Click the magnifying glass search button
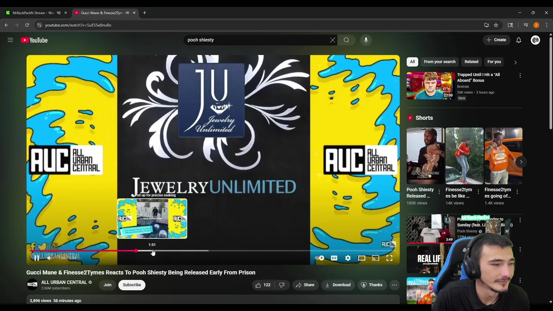 tap(346, 40)
